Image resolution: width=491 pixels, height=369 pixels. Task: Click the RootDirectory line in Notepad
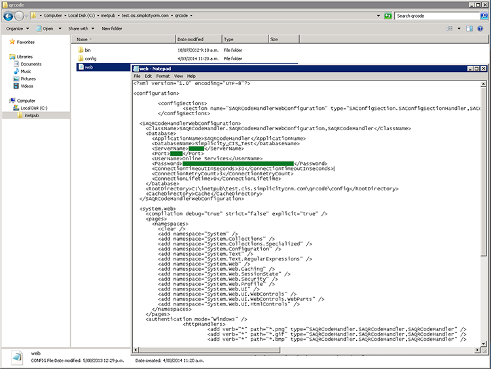click(272, 188)
